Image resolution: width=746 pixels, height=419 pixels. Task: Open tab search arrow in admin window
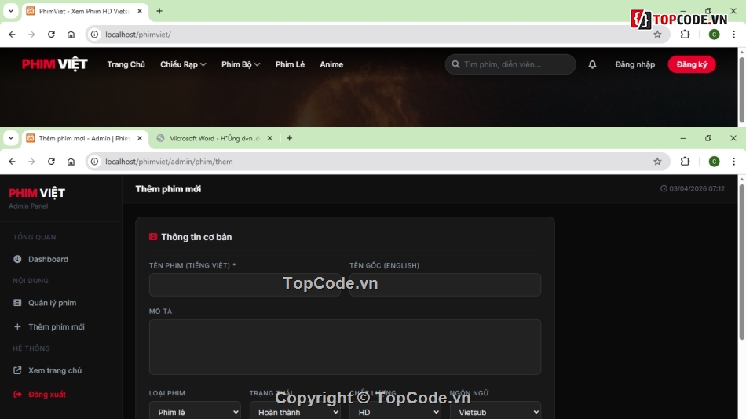pos(11,138)
